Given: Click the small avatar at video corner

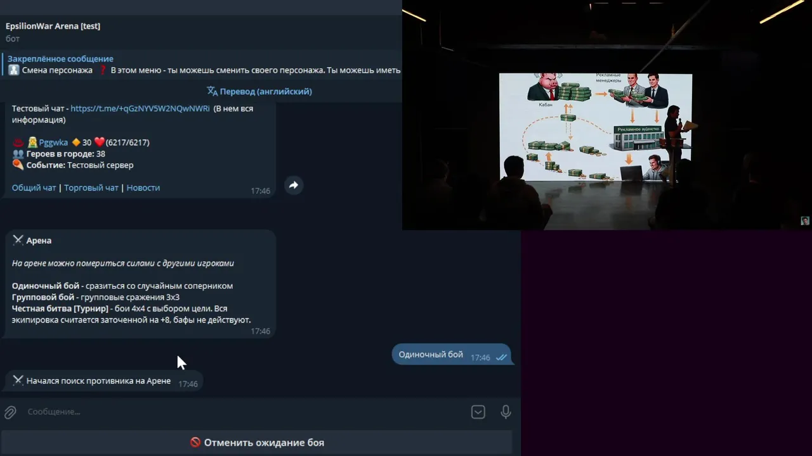Looking at the screenshot, I should pos(805,221).
